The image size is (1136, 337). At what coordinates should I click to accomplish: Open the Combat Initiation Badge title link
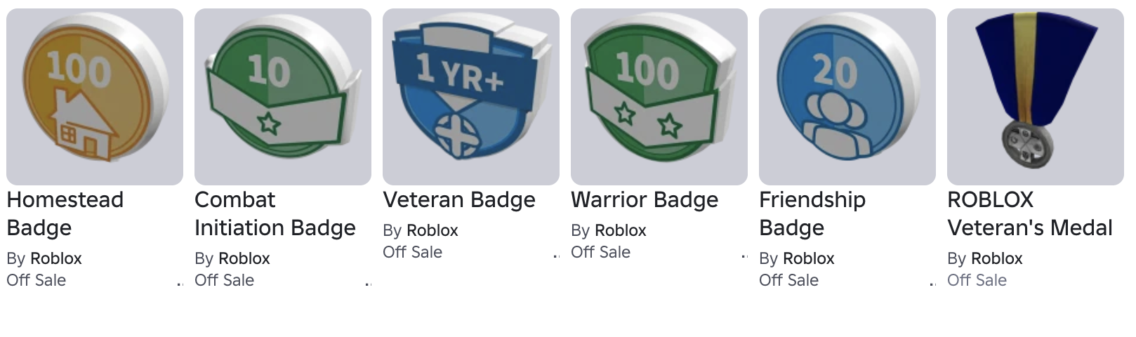point(275,213)
